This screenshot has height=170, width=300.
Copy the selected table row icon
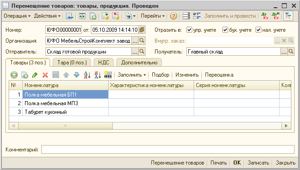(x=25, y=75)
